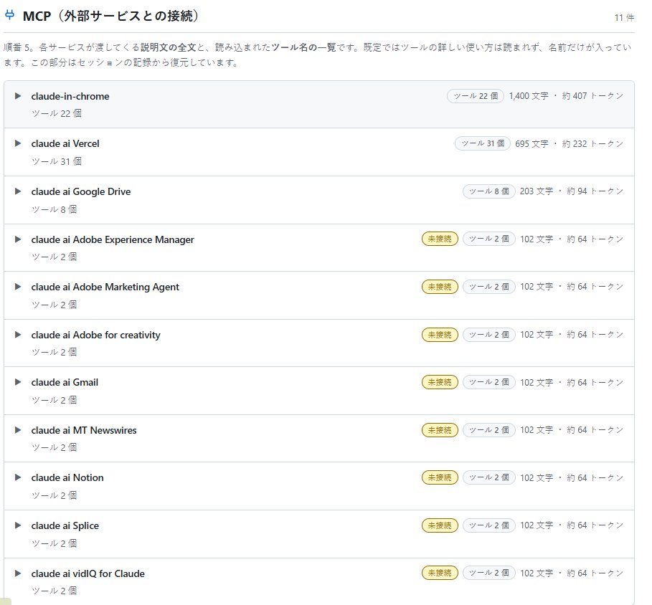Click 102 文字 token text on Splice row

(x=572, y=525)
